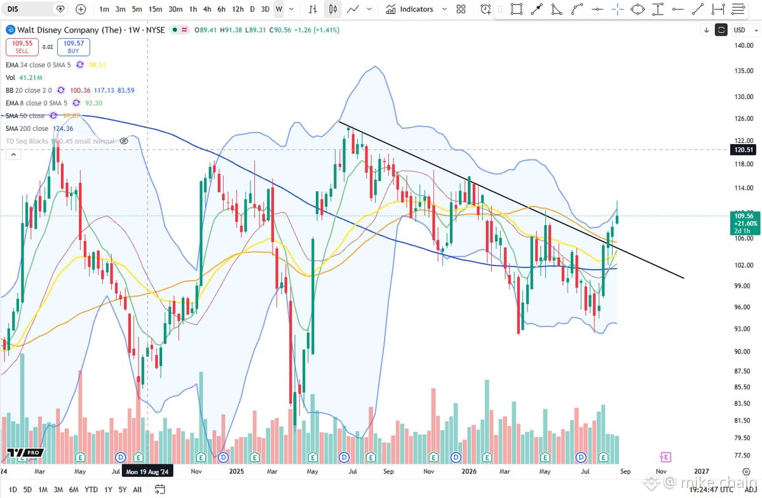
Task: Select the Date range measurement tool
Action: tap(718, 9)
